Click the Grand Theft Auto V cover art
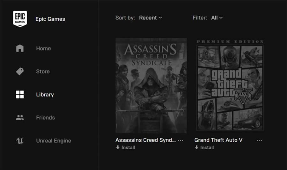This screenshot has width=287, height=170. pyautogui.click(x=230, y=85)
